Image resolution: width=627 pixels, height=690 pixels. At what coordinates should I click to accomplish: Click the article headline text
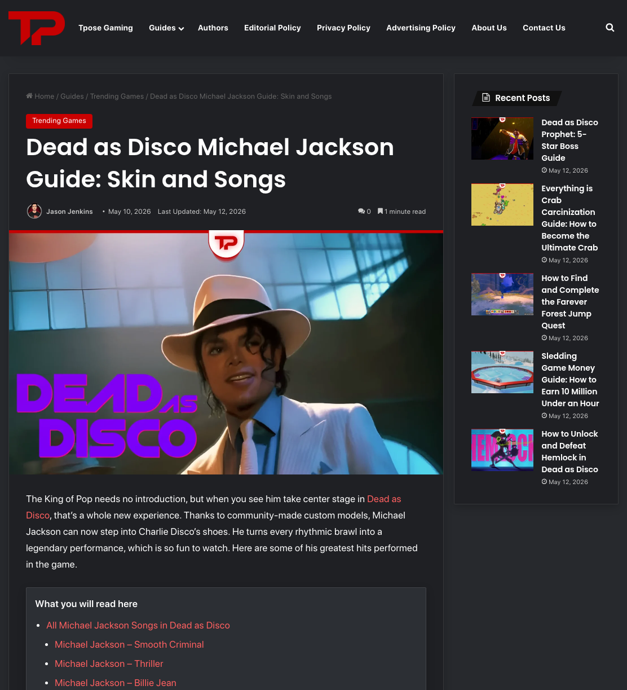[210, 163]
